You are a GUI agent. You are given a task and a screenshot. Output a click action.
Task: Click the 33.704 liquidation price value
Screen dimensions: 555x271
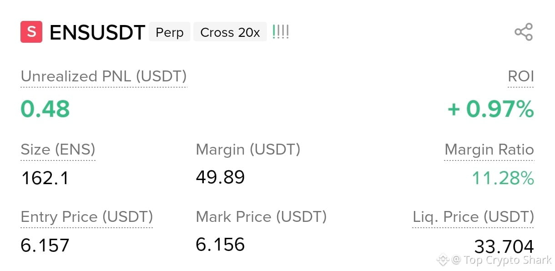pos(504,246)
